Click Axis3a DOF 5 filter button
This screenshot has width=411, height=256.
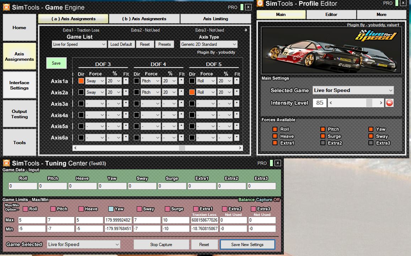(237, 103)
